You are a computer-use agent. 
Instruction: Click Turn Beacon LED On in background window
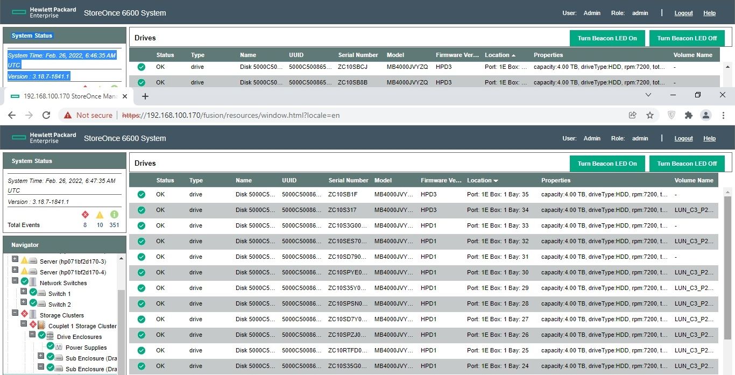pyautogui.click(x=607, y=38)
